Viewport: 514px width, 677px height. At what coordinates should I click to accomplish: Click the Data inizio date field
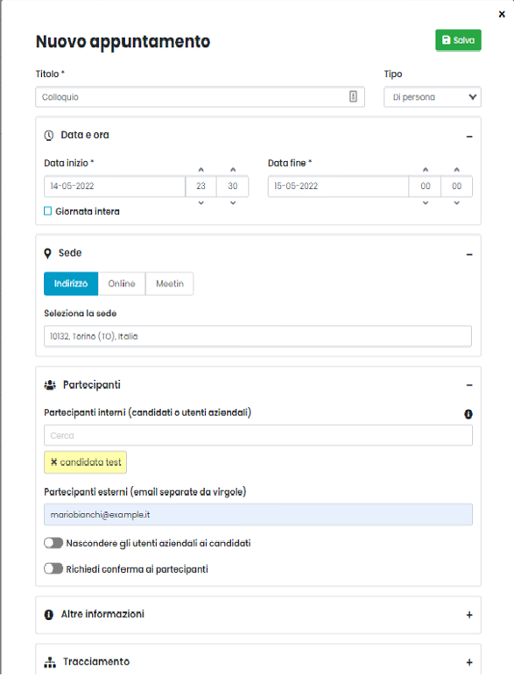tap(115, 186)
